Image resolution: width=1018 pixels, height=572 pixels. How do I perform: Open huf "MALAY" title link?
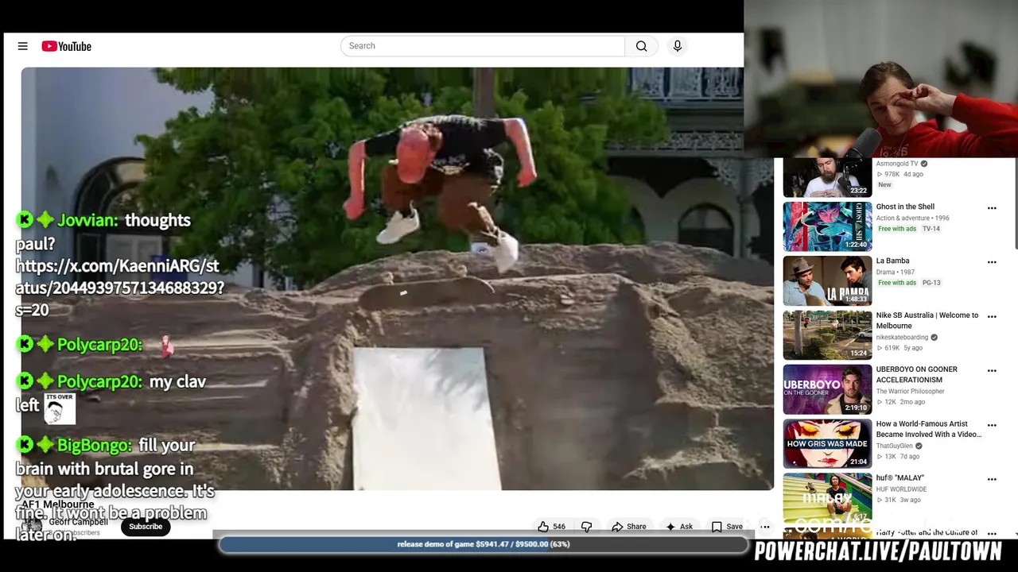(899, 477)
